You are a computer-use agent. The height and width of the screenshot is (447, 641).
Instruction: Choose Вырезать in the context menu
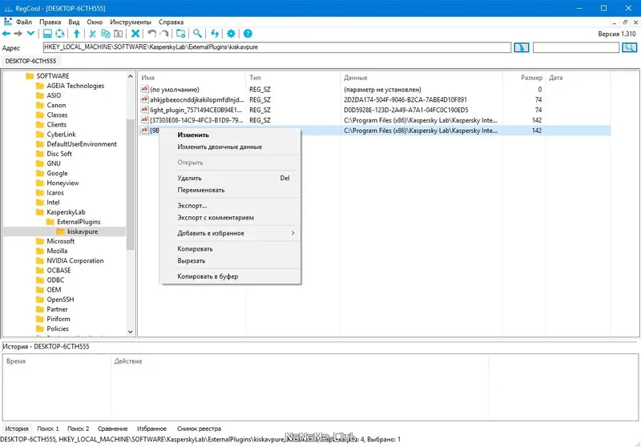(229, 260)
